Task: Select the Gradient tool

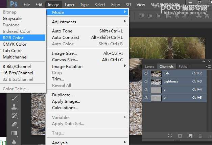Action: (x=14, y=133)
